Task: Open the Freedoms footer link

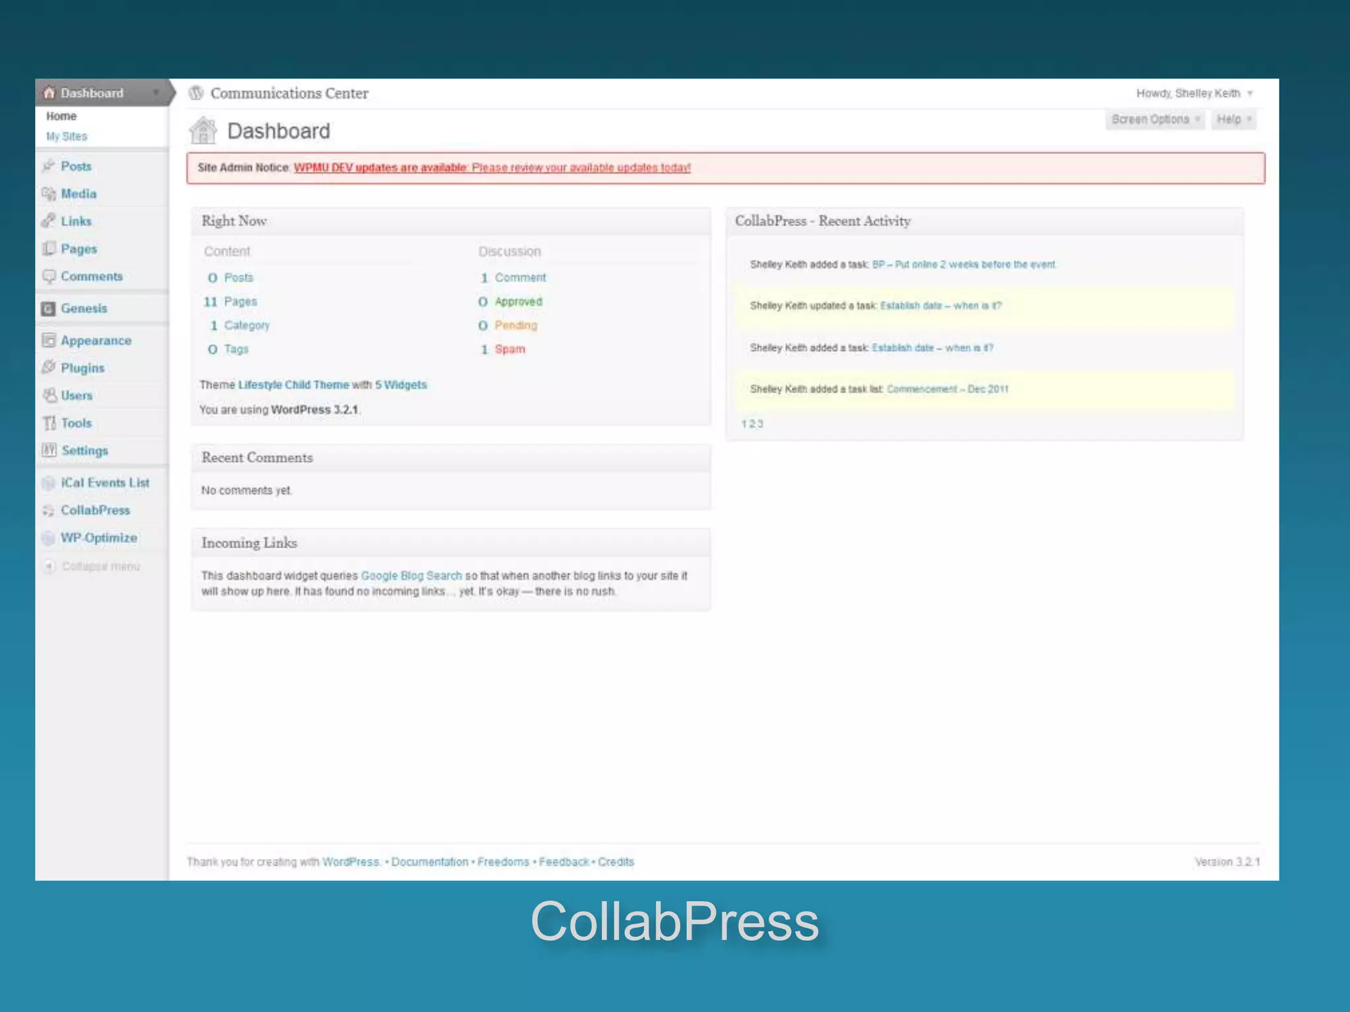Action: tap(503, 862)
